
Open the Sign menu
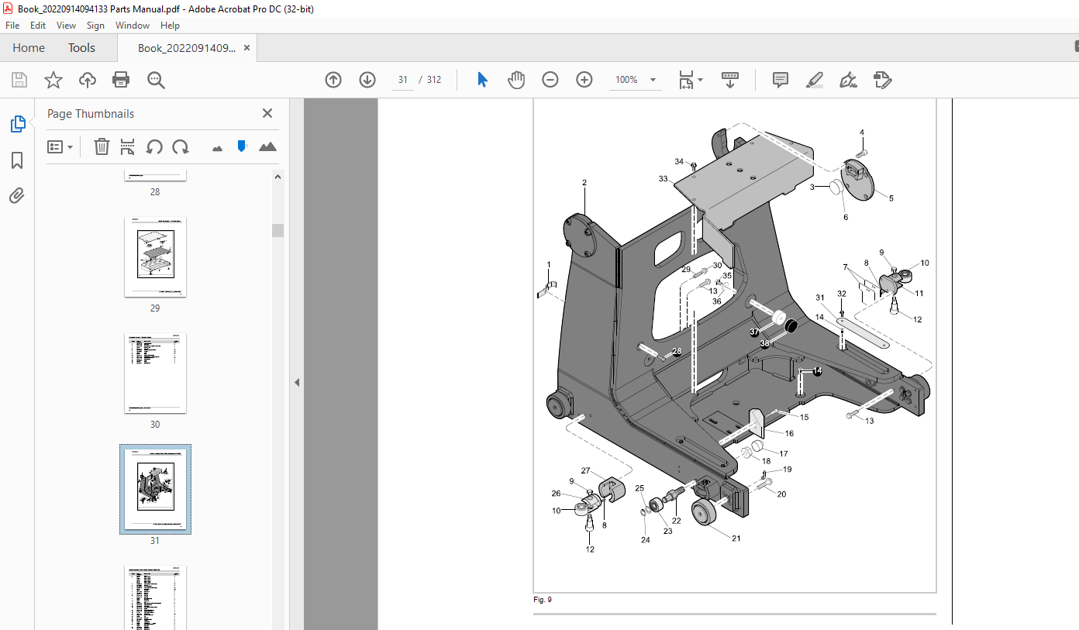[x=95, y=26]
